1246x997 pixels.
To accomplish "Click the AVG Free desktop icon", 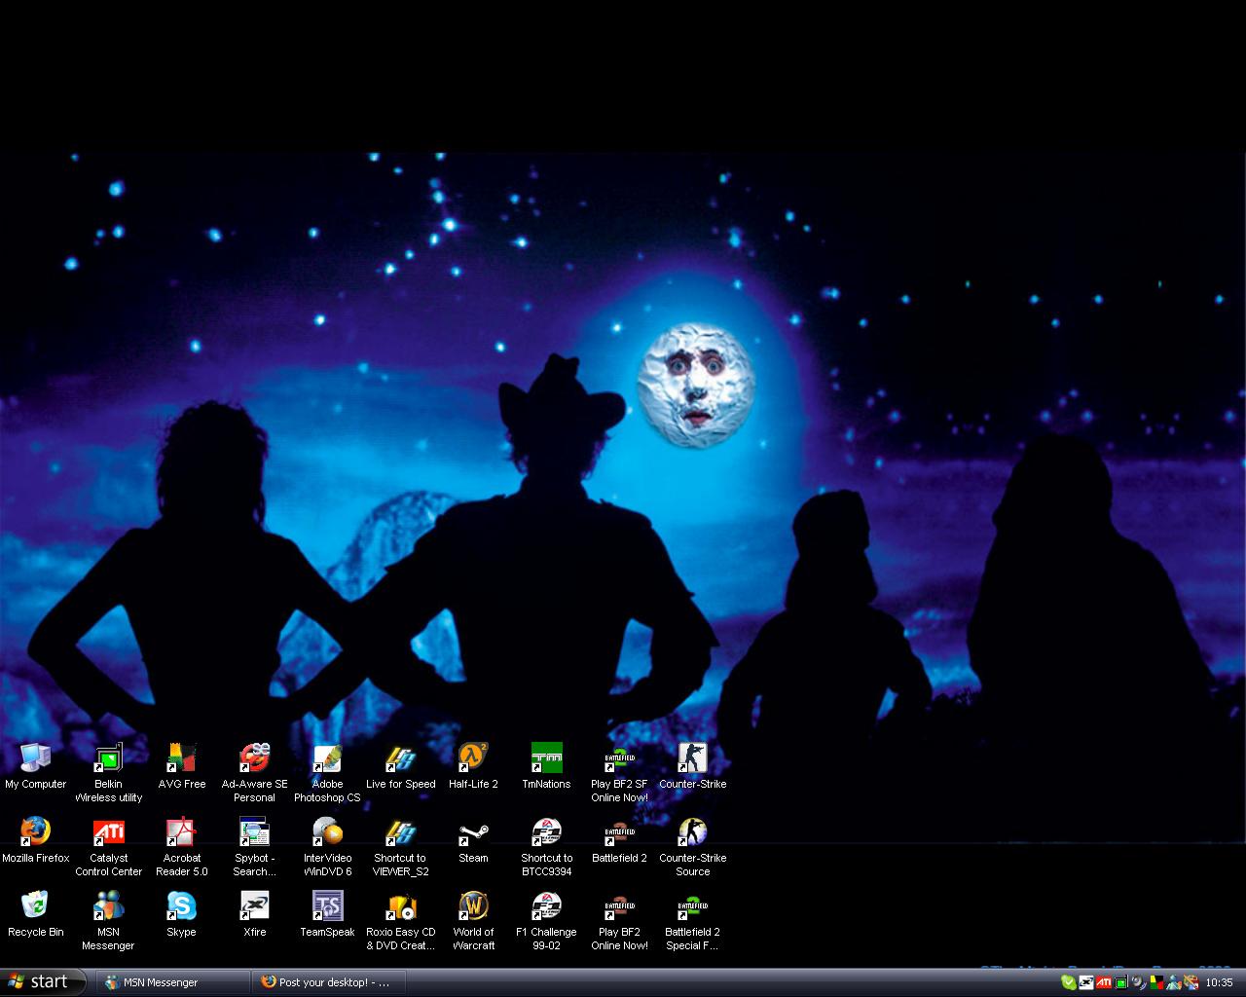I will [181, 765].
